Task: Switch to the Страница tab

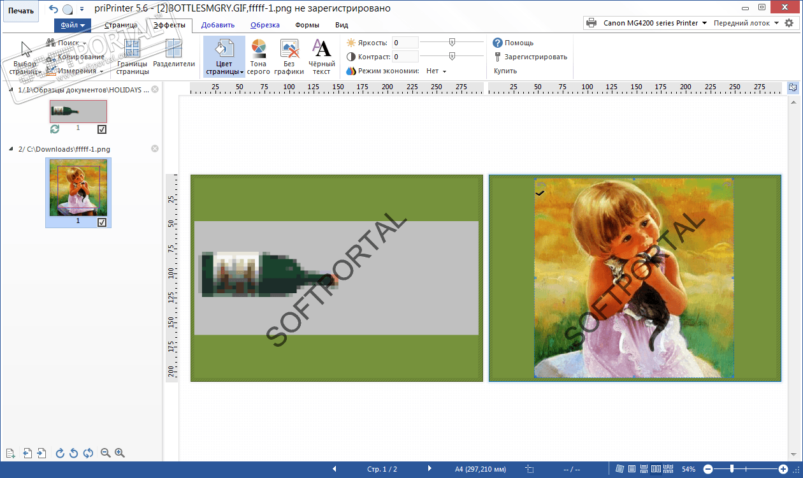Action: (x=120, y=25)
